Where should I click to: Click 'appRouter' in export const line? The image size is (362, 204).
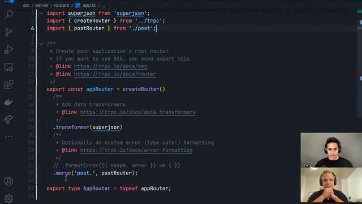(x=100, y=90)
